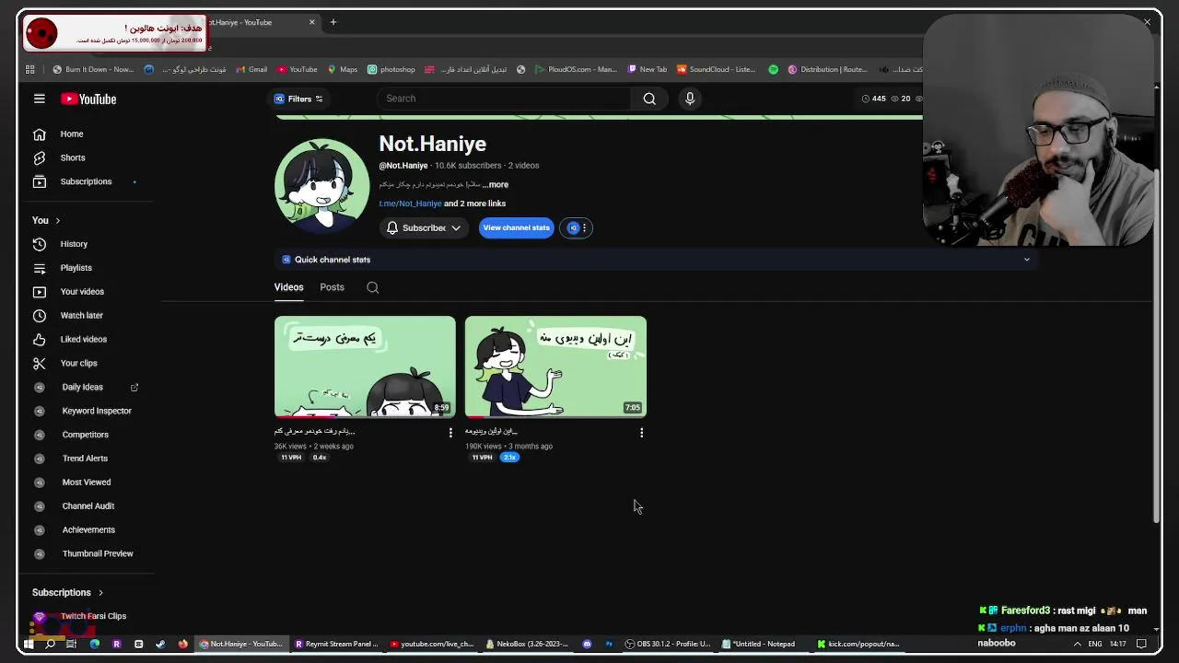Open SoundCloud bookmark
Screen dimensions: 1179x663
[716, 69]
